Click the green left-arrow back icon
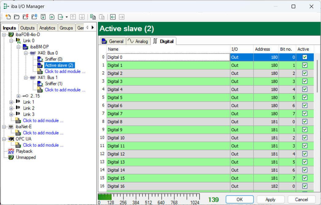Image resolution: width=321 pixels, height=205 pixels. (113, 17)
